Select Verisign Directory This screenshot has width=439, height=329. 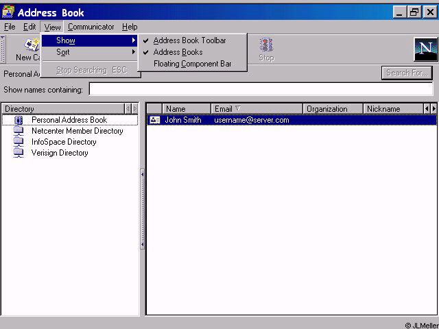coord(60,153)
